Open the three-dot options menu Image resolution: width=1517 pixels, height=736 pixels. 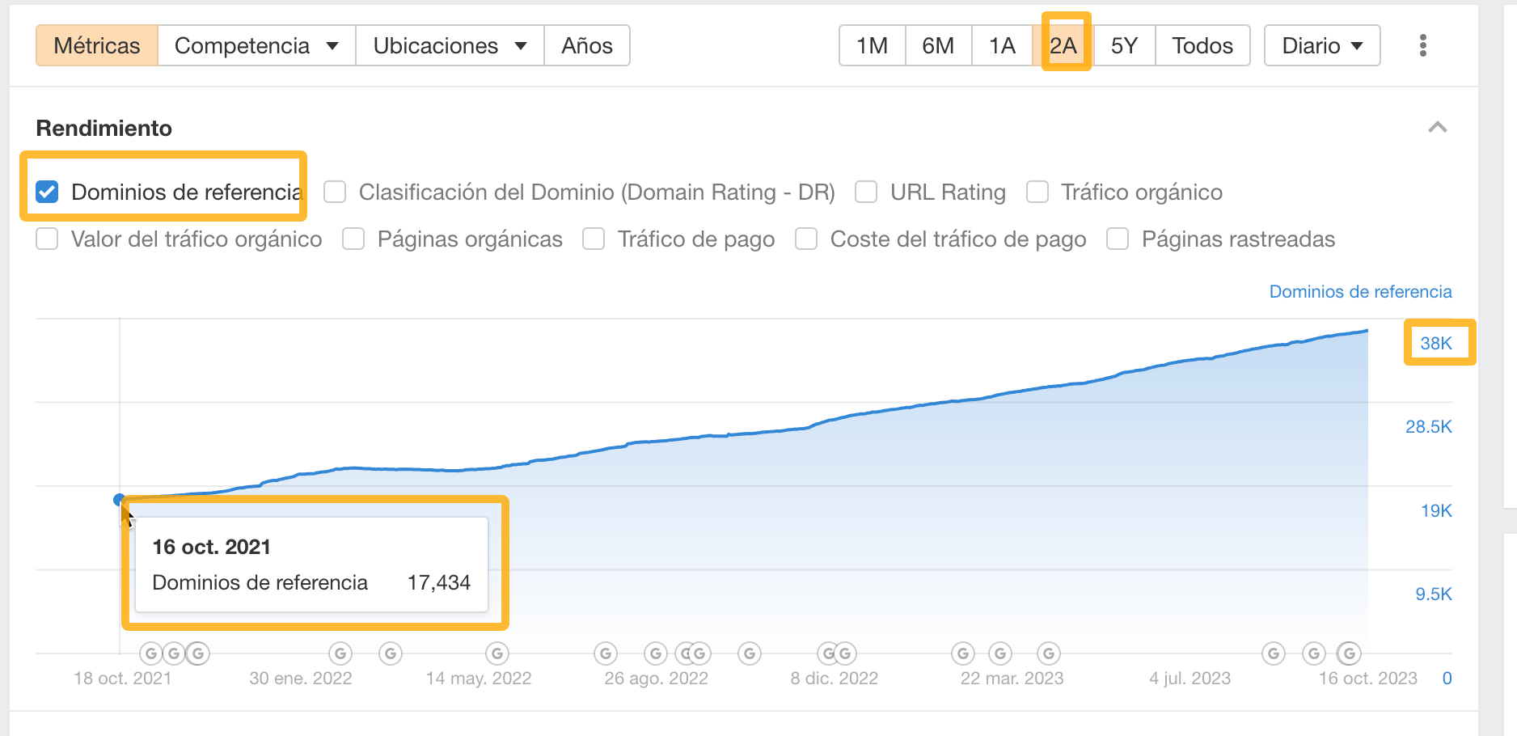click(1422, 45)
